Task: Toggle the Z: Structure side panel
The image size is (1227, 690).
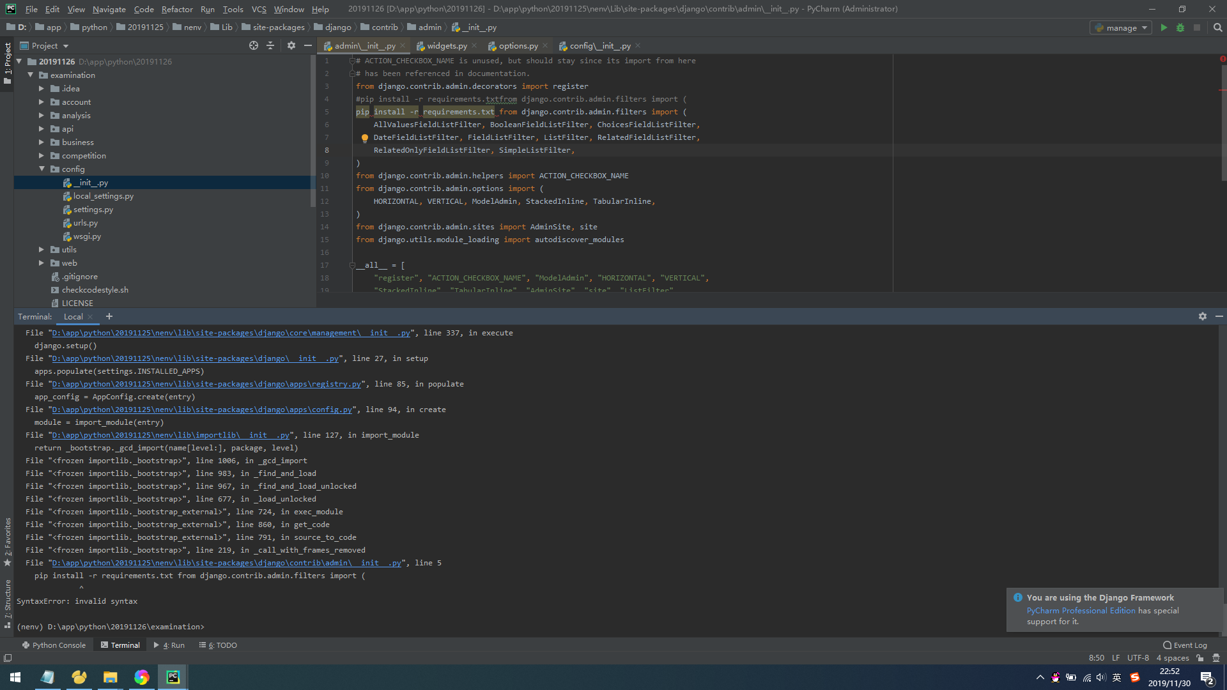Action: tap(7, 604)
